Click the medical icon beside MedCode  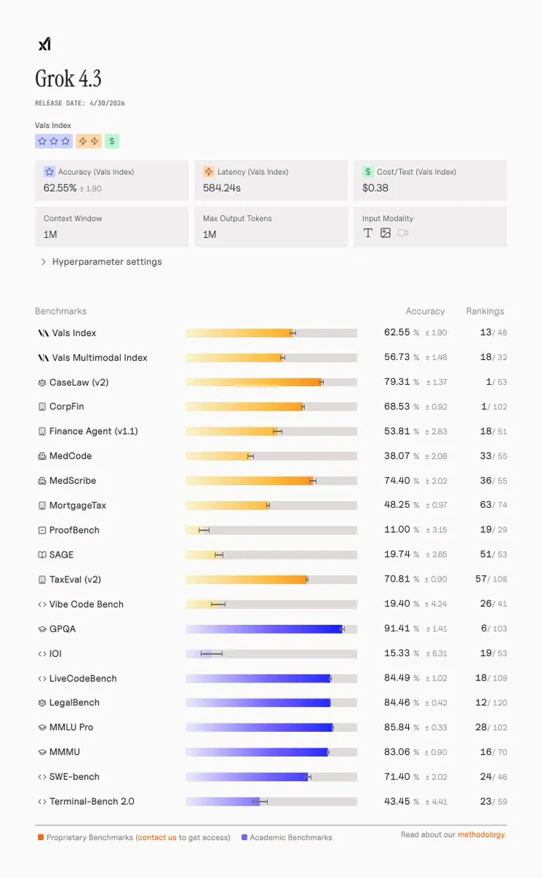(x=42, y=457)
